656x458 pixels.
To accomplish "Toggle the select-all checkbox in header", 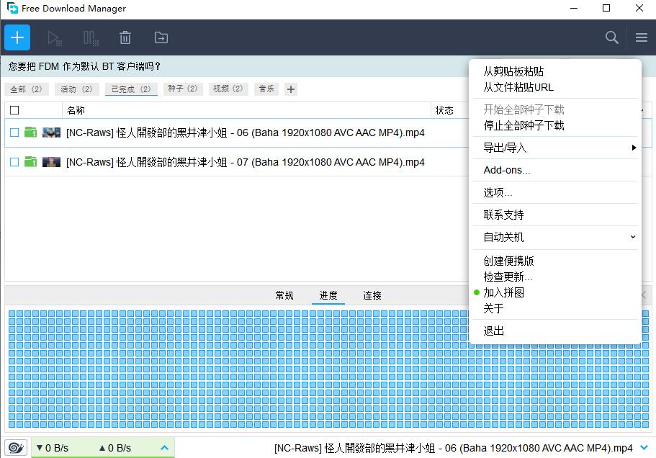I will tap(14, 110).
